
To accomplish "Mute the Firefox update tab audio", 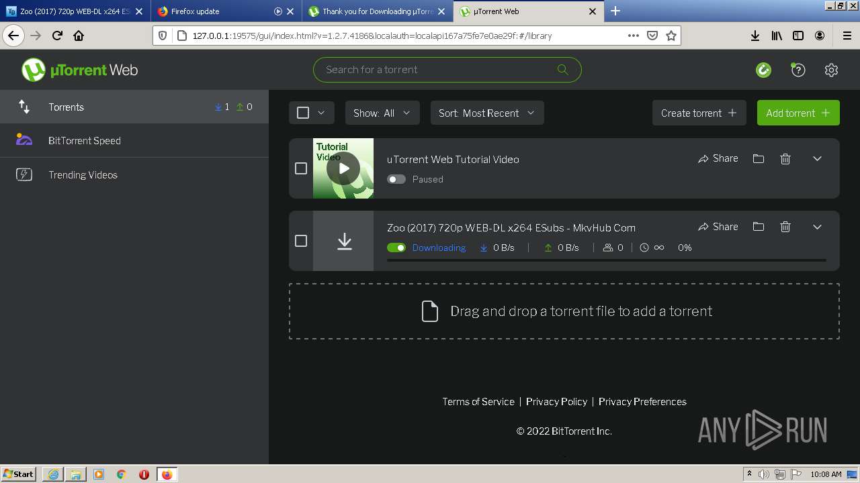I will coord(278,11).
